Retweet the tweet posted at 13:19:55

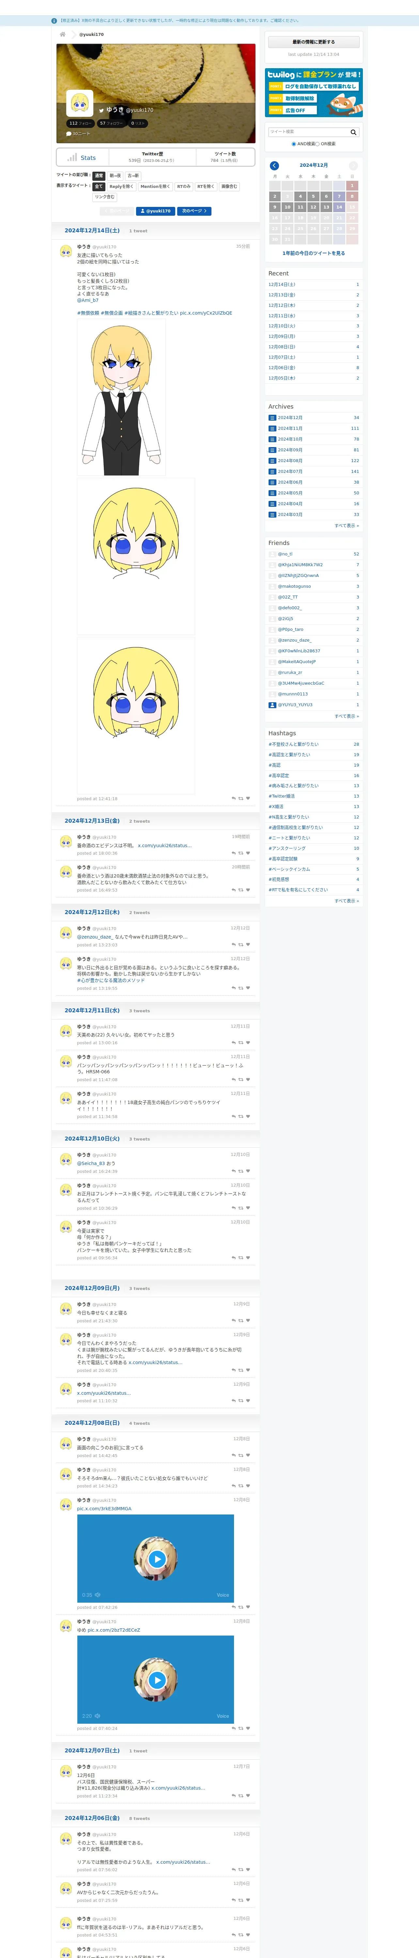tap(241, 988)
